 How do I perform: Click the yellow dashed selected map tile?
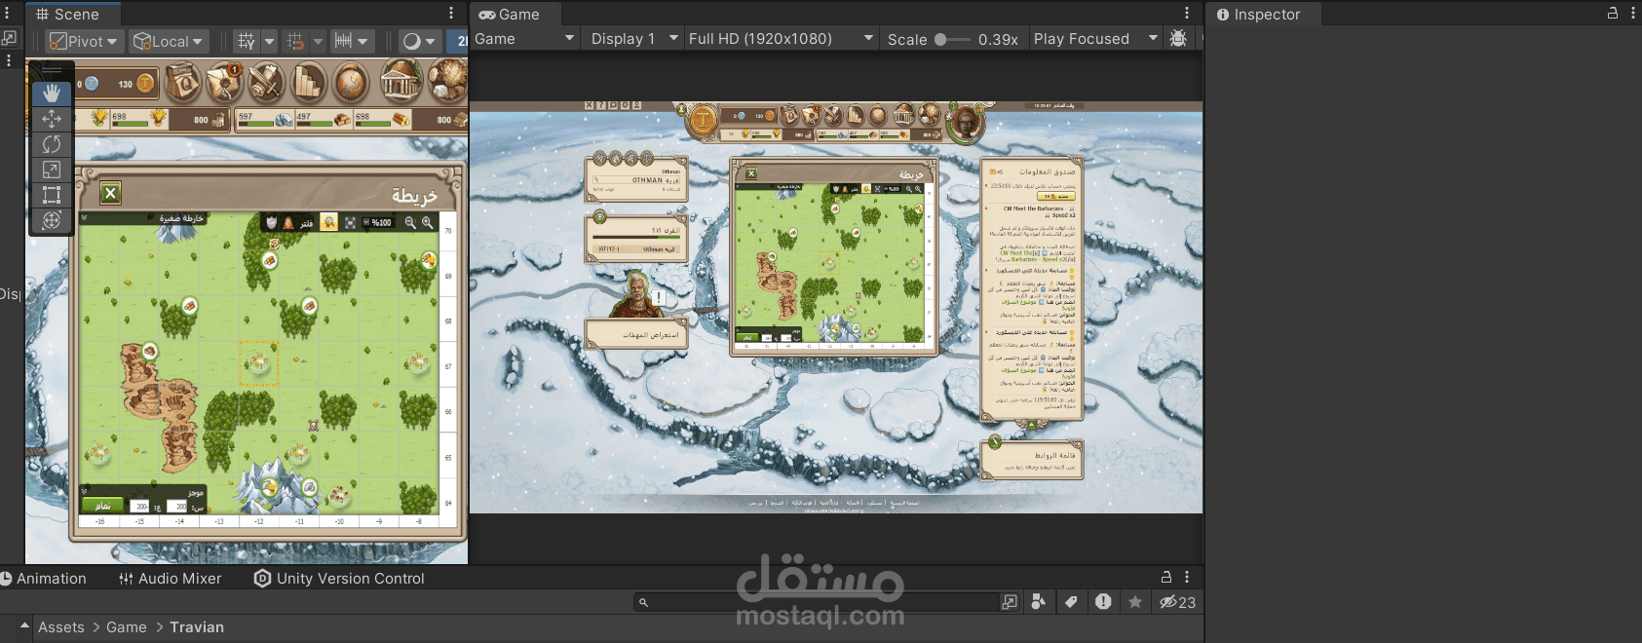click(258, 361)
